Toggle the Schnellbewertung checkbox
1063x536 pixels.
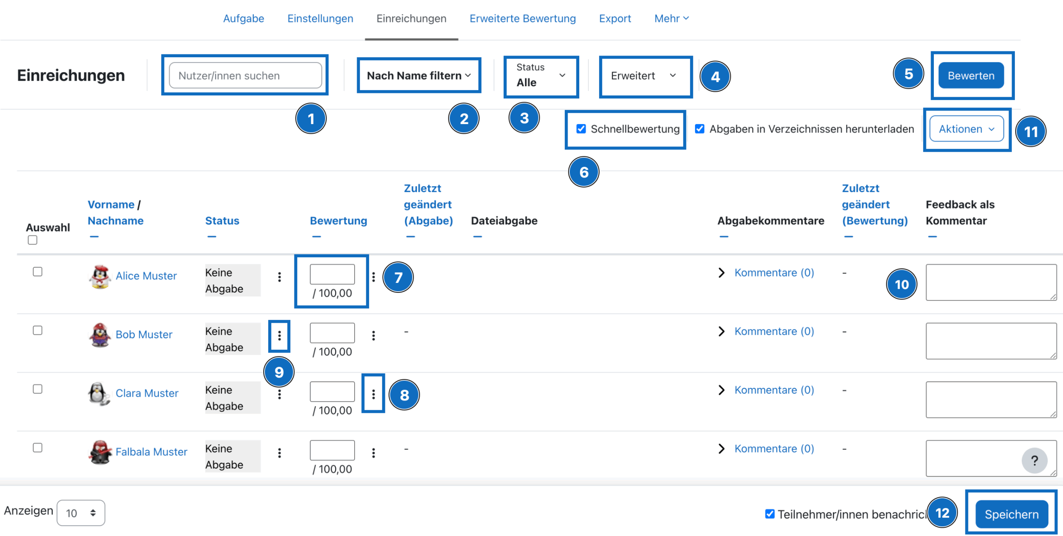581,129
